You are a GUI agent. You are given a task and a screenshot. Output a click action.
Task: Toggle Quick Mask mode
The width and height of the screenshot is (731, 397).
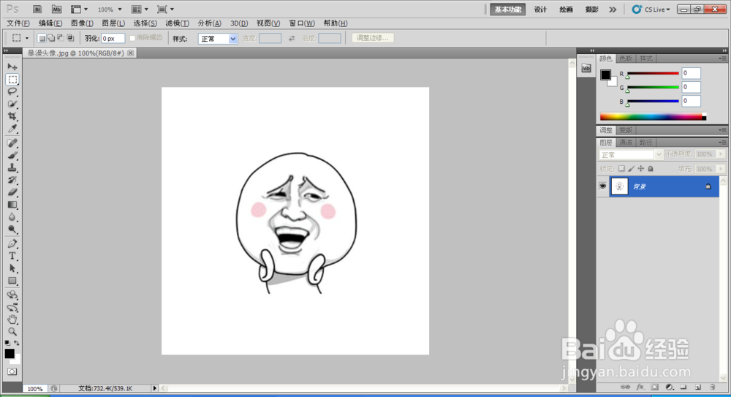(x=12, y=371)
